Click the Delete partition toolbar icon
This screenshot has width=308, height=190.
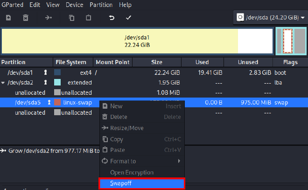tap(26, 18)
